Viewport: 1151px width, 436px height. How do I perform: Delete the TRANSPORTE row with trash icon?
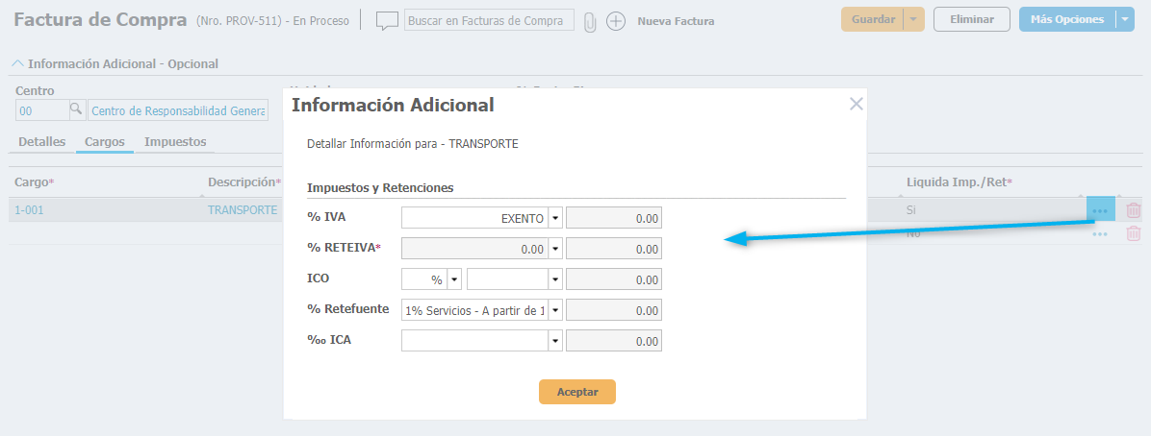(1134, 210)
